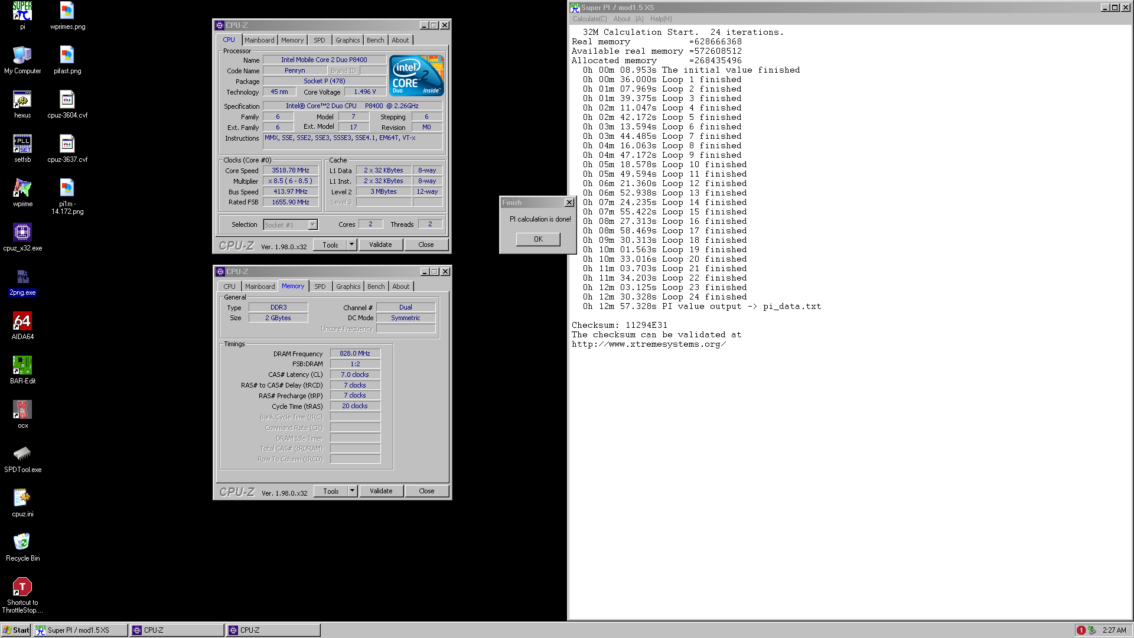Open the Calculate(C) menu in Super PI
Image resolution: width=1134 pixels, height=638 pixels.
589,19
